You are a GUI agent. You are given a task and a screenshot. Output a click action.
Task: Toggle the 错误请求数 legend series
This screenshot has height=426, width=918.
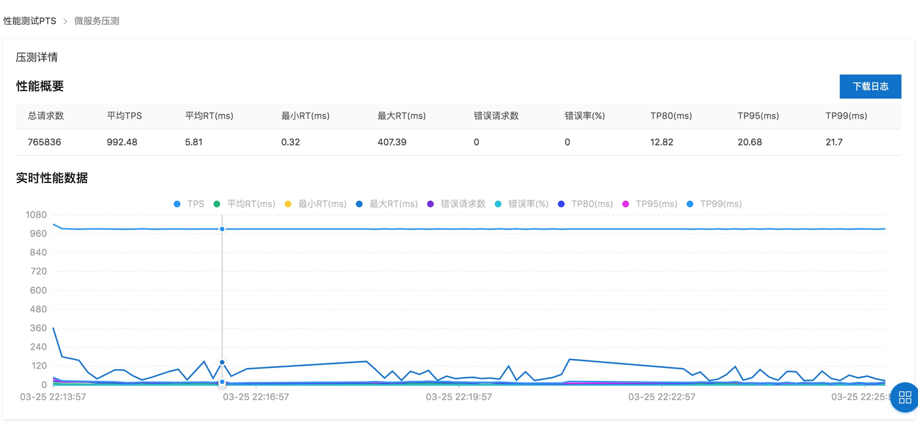tap(456, 204)
